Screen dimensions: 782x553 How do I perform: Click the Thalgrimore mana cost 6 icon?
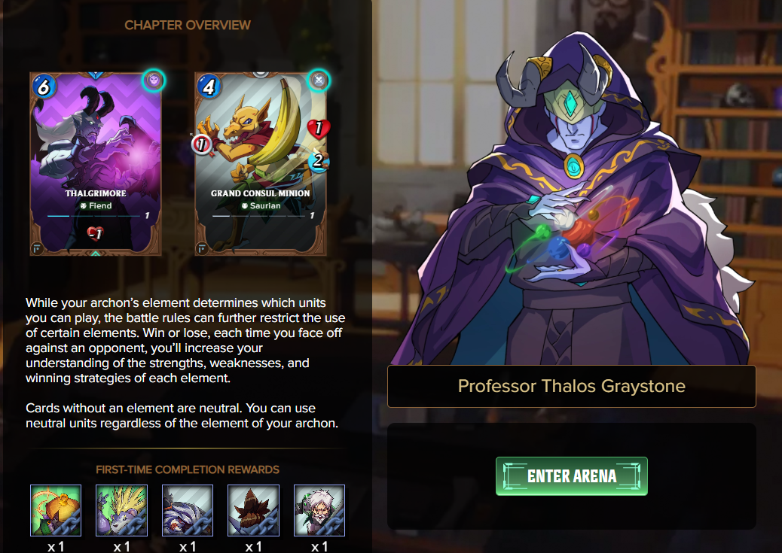coord(44,87)
